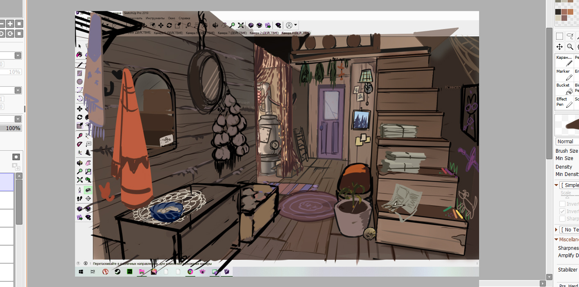The image size is (579, 287).
Task: Open SketchUp's Окно menu in canvas
Action: tap(172, 18)
